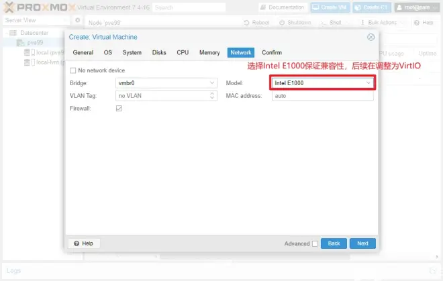Click the top-right Help button
Image resolution: width=443 pixels, height=281 pixels.
tap(424, 23)
